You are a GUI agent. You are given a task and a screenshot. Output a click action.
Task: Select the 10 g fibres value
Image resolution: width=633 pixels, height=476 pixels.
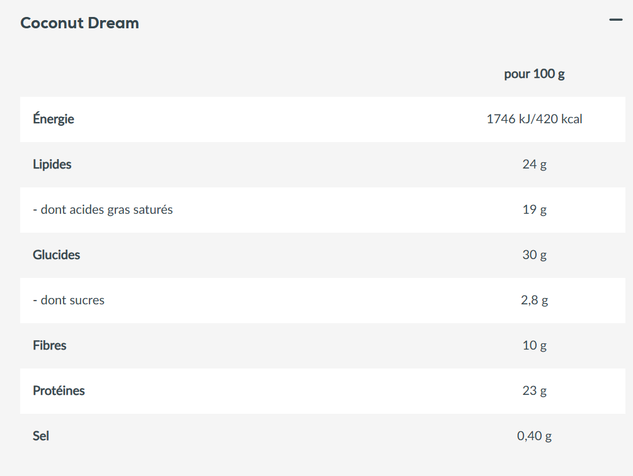pos(534,345)
